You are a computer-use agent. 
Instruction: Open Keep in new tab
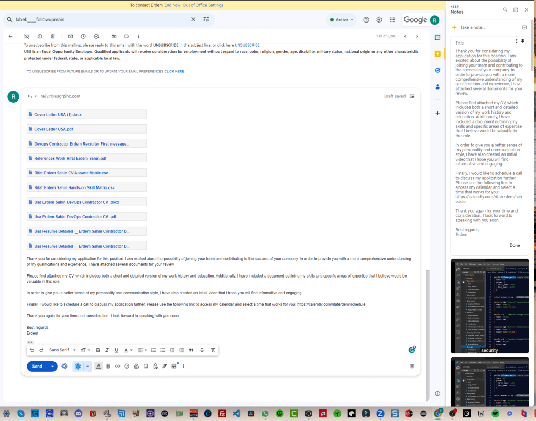(x=516, y=10)
